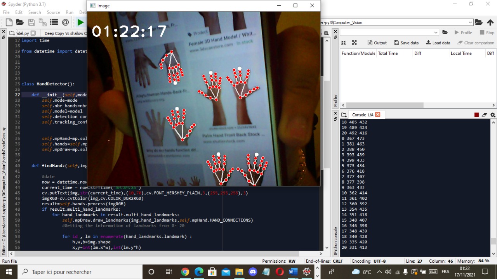The image size is (497, 279).
Task: Select Load data in the Profiler panel
Action: coord(438,43)
